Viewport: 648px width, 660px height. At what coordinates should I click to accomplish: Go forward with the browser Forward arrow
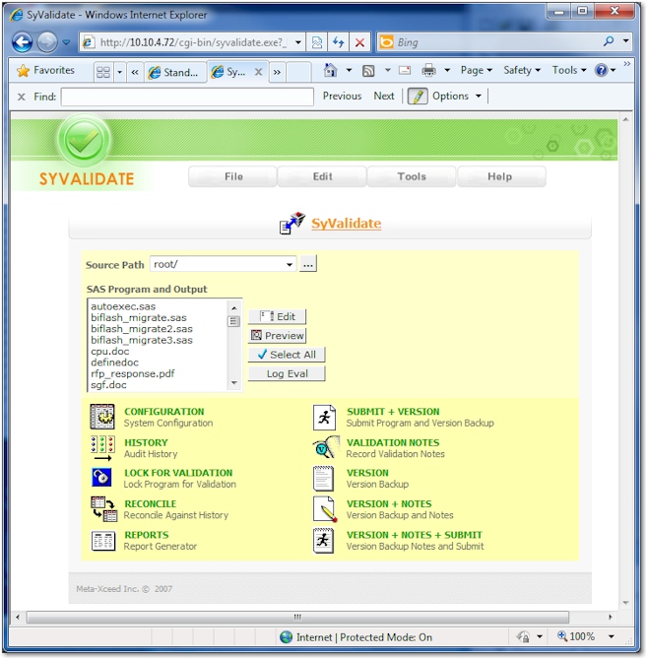pos(46,42)
